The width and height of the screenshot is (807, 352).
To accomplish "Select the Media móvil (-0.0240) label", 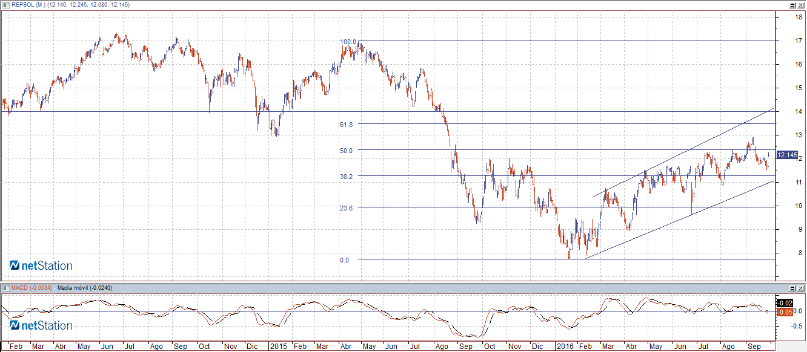I will 84,288.
